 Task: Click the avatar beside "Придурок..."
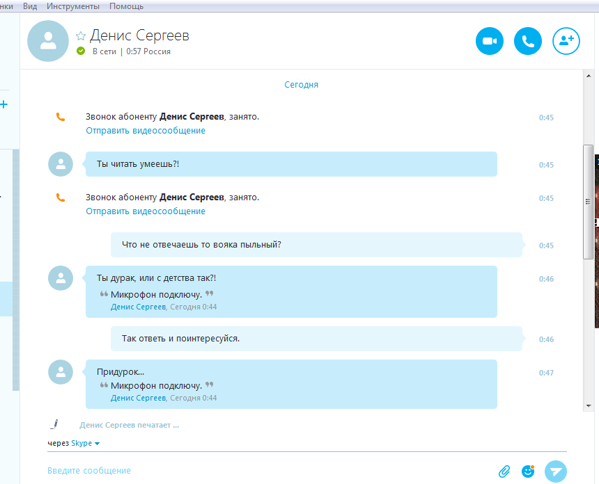[61, 372]
